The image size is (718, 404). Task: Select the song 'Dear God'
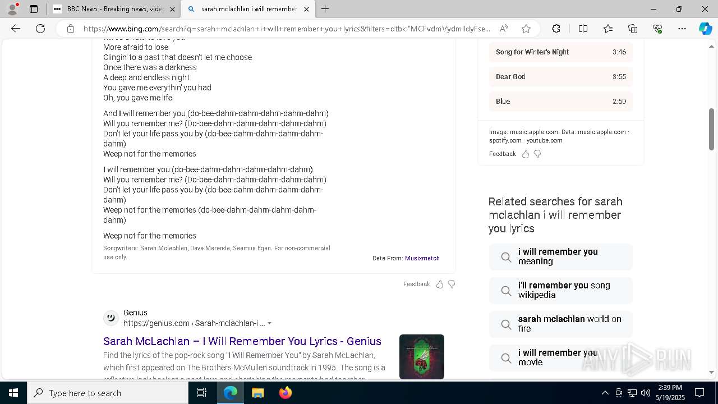click(x=560, y=76)
